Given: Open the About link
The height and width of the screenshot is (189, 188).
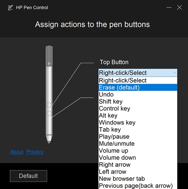Looking at the screenshot, I should click(x=17, y=152).
